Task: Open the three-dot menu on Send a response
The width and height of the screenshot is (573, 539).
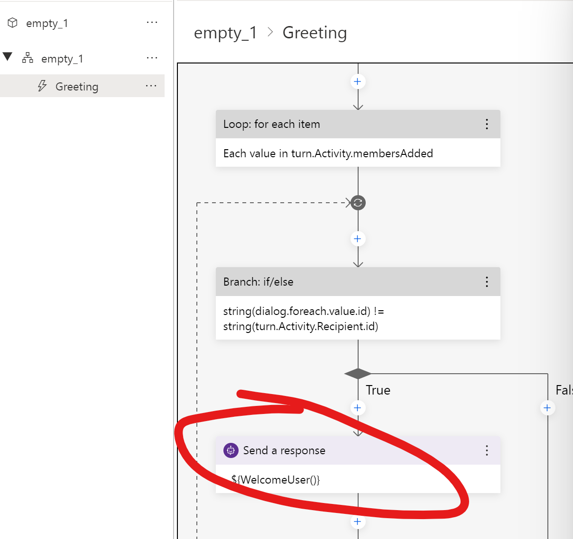Action: 487,450
